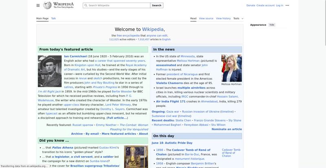Image resolution: width=326 pixels, height=168 pixels.
Task: Click the Wikipedia globe logo
Action: [47, 5]
